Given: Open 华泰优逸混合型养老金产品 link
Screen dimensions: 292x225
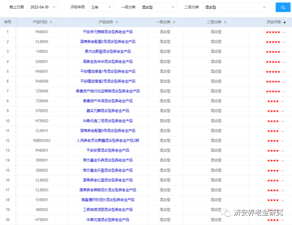Looking at the screenshot, I should tap(108, 220).
